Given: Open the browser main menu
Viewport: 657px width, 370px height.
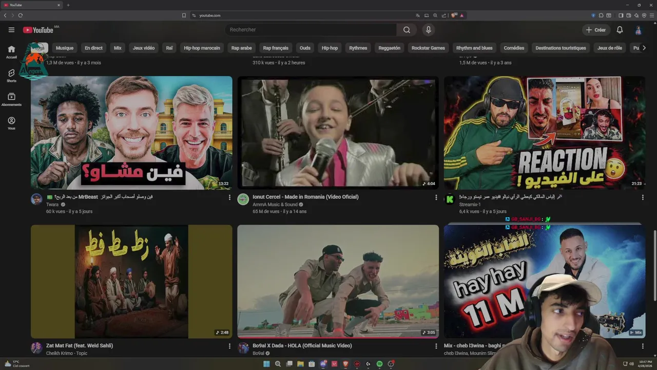Looking at the screenshot, I should point(652,15).
